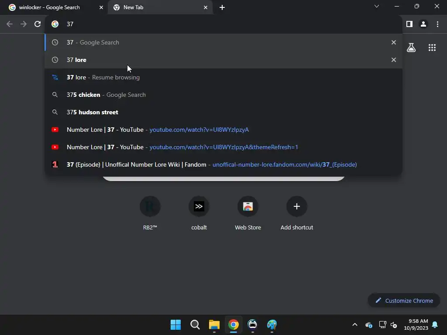The image size is (447, 335).
Task: Remove the '37 - Google Search' suggestion
Action: point(394,42)
